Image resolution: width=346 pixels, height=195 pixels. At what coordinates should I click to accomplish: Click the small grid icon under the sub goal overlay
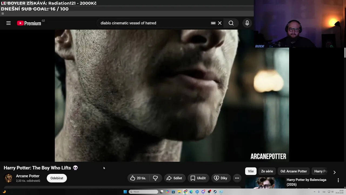[x=3, y=14]
